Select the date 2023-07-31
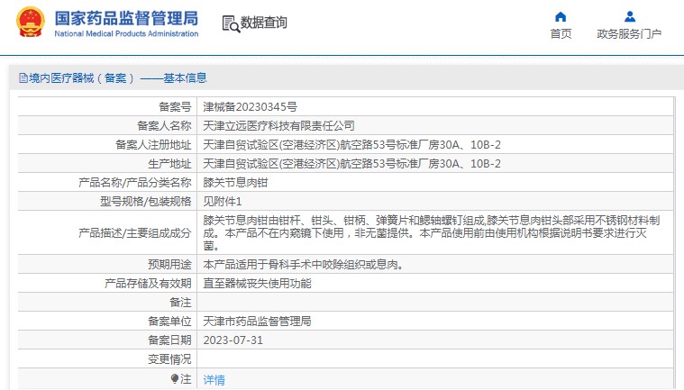 [233, 340]
